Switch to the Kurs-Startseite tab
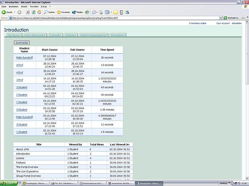 click(x=35, y=35)
